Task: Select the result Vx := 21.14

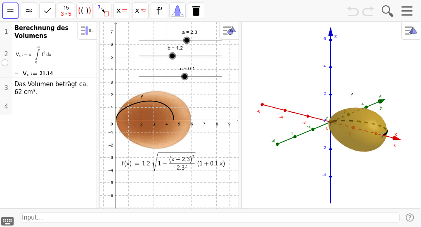Action: (38, 73)
